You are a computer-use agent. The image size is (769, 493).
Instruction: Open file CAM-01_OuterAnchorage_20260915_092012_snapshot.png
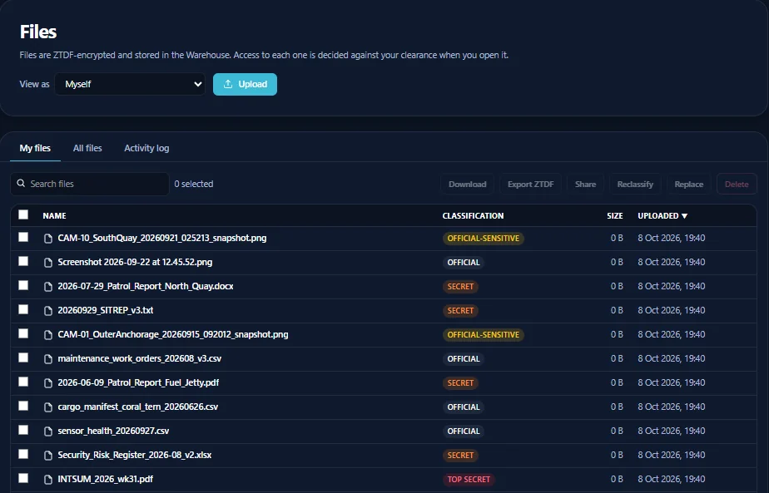pos(173,334)
